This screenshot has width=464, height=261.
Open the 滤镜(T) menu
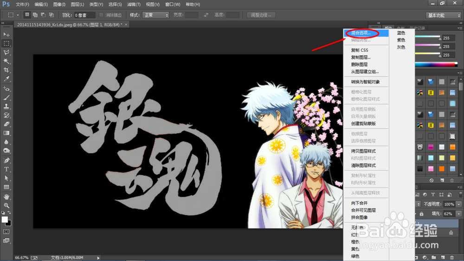(x=134, y=5)
